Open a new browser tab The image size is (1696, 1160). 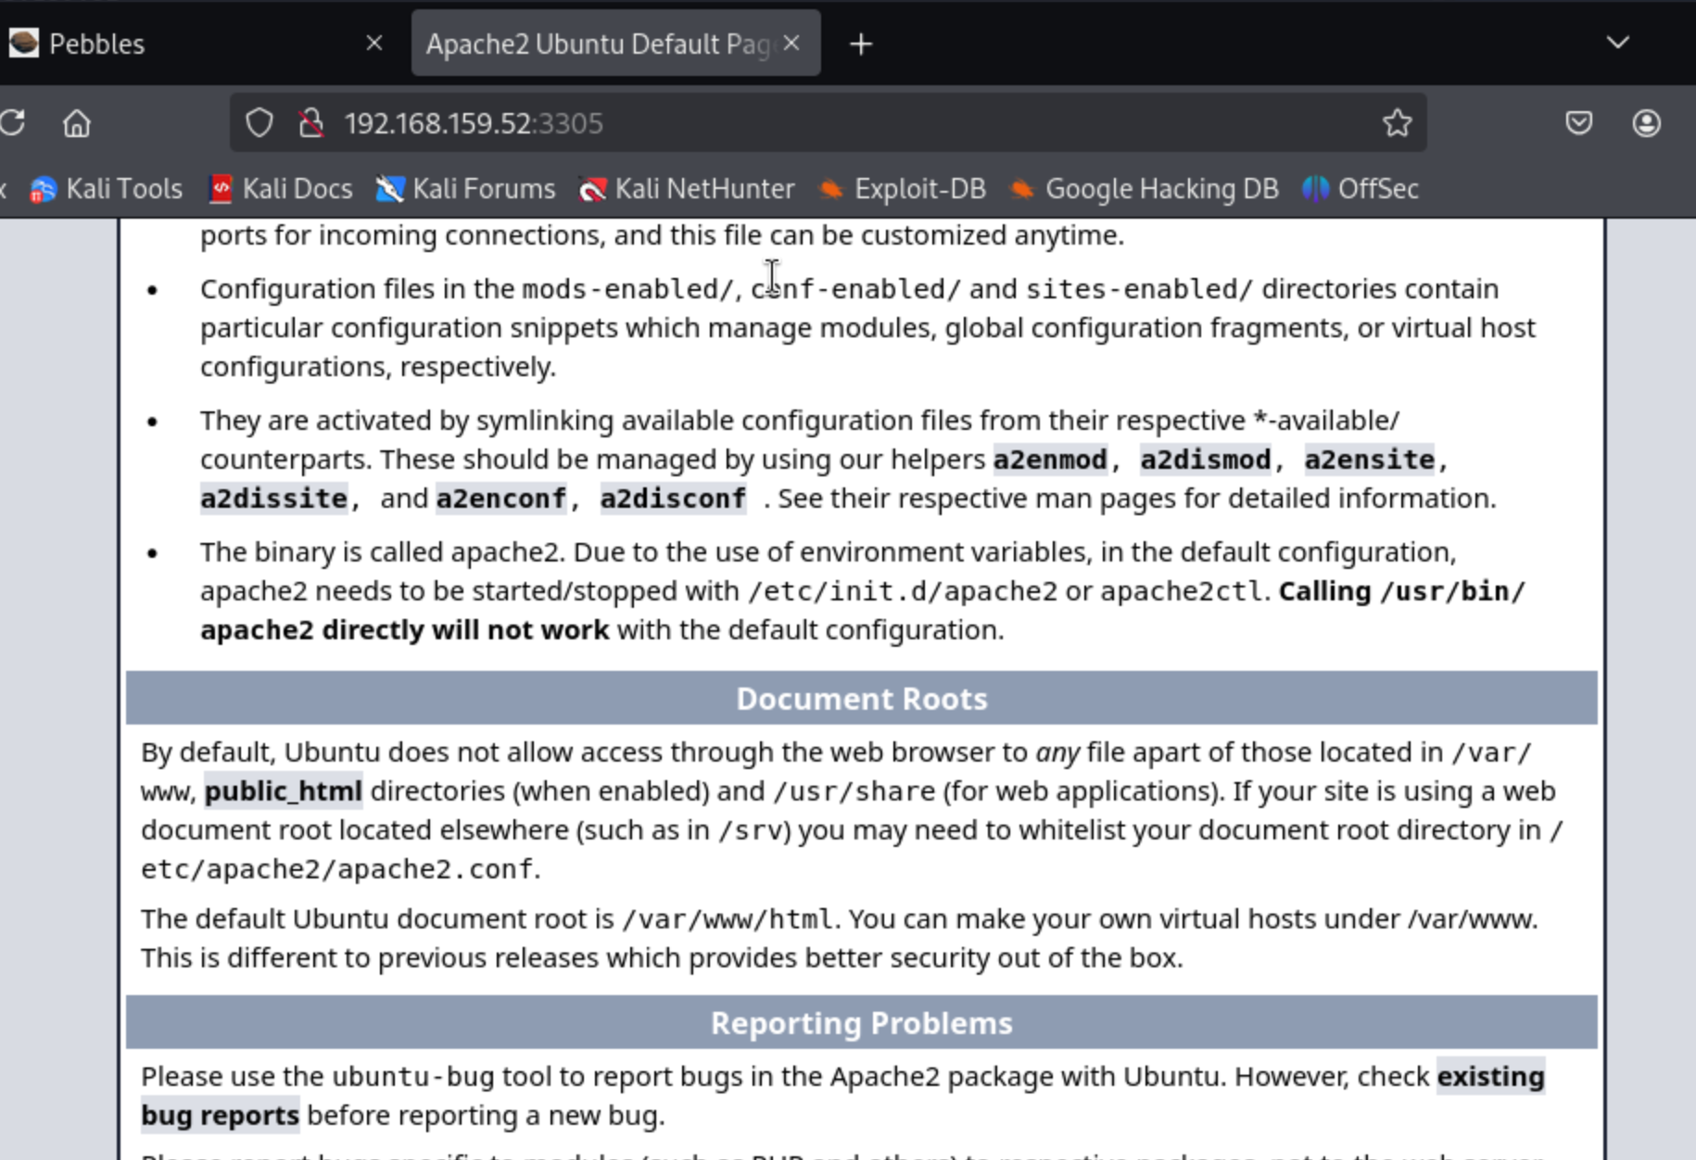(x=861, y=44)
